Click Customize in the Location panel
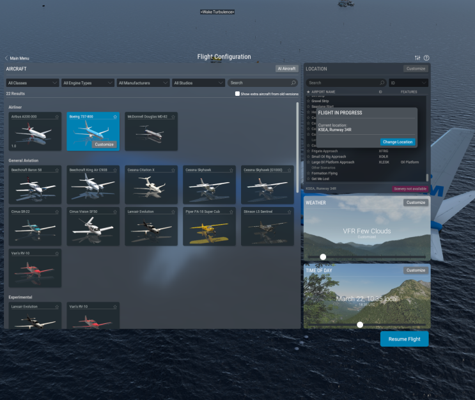 416,69
